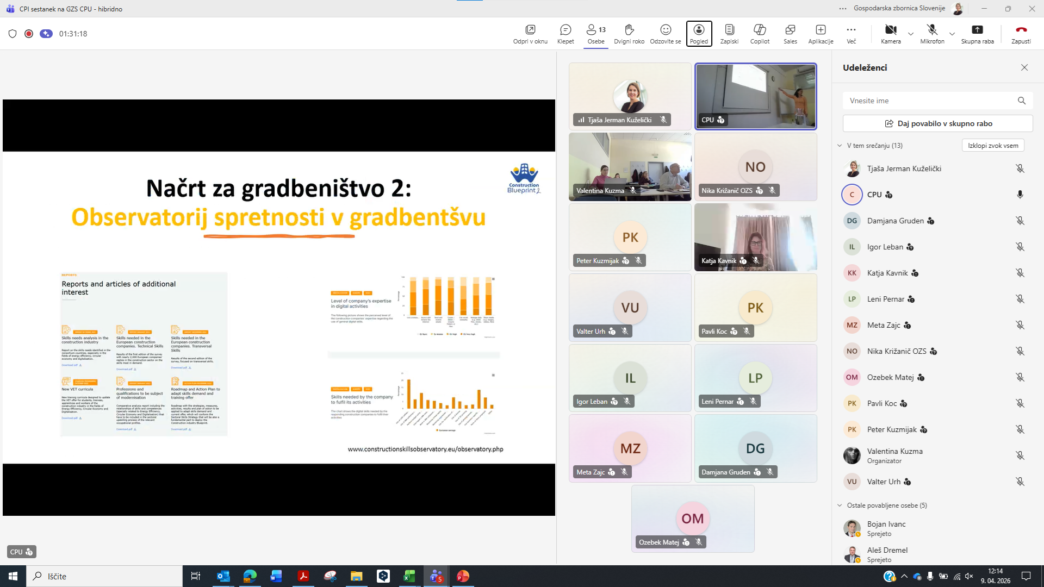The height and width of the screenshot is (587, 1044).
Task: Click Daj povabilo v skupno rabo
Action: [x=937, y=123]
